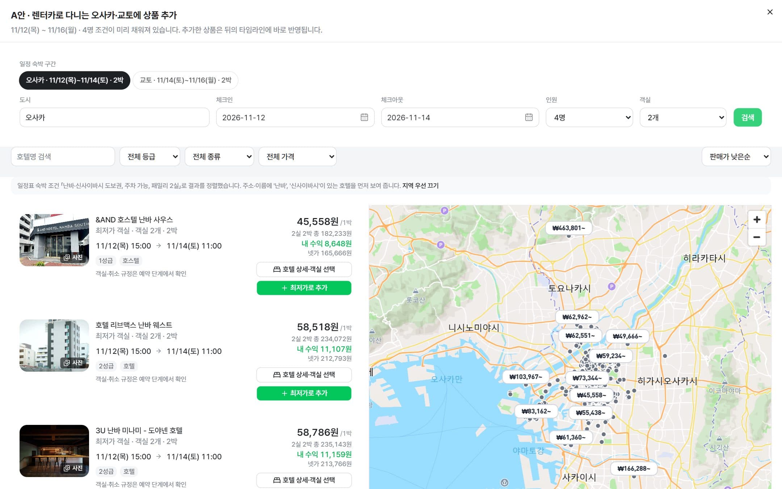Click the ₩45,558~ map price marker
Image resolution: width=782 pixels, height=489 pixels.
(x=591, y=395)
